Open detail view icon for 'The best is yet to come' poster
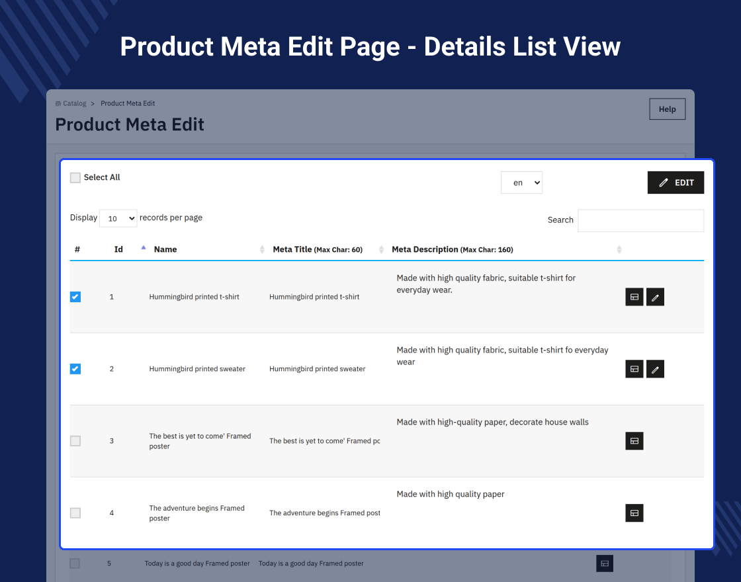This screenshot has width=741, height=582. [x=634, y=440]
